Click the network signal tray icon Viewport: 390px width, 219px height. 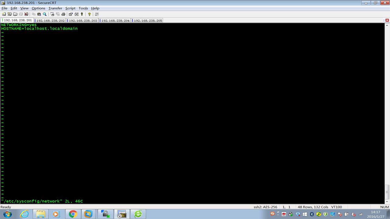click(360, 214)
